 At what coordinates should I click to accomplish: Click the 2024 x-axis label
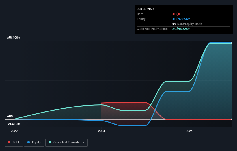tap(189, 131)
